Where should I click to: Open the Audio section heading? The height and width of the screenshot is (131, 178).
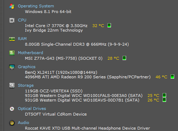(24, 123)
